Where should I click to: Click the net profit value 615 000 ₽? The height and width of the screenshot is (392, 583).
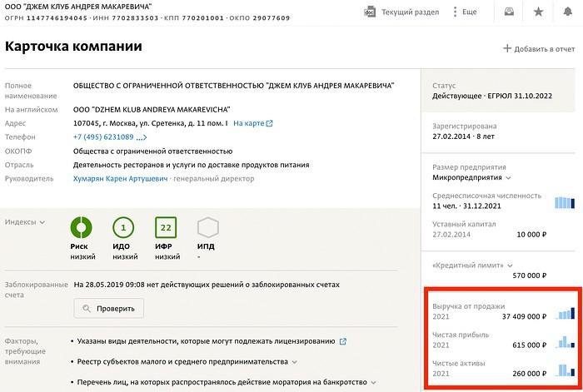tap(530, 345)
